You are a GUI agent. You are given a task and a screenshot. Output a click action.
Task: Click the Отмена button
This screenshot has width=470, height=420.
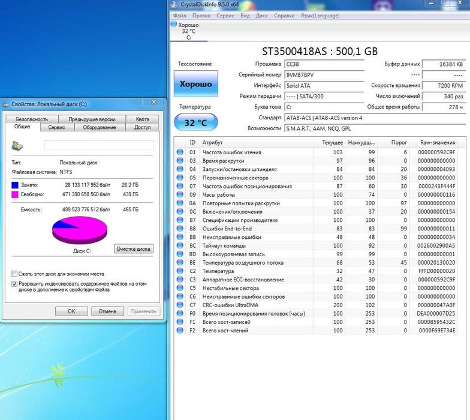pos(108,311)
